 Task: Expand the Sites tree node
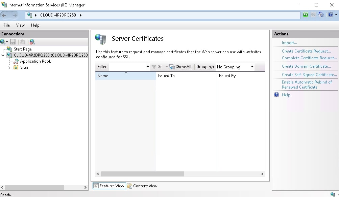point(9,68)
